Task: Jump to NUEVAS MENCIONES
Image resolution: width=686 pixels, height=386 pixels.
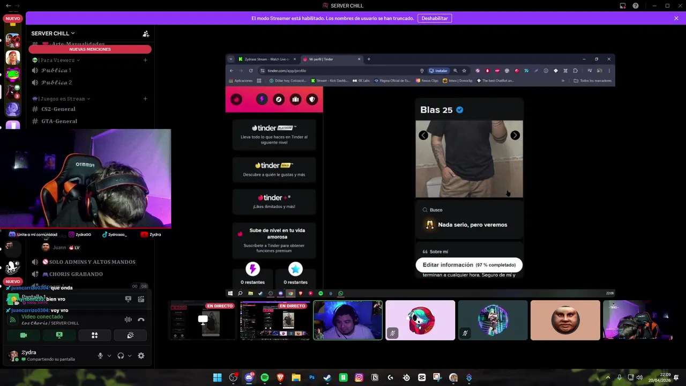Action: point(90,49)
